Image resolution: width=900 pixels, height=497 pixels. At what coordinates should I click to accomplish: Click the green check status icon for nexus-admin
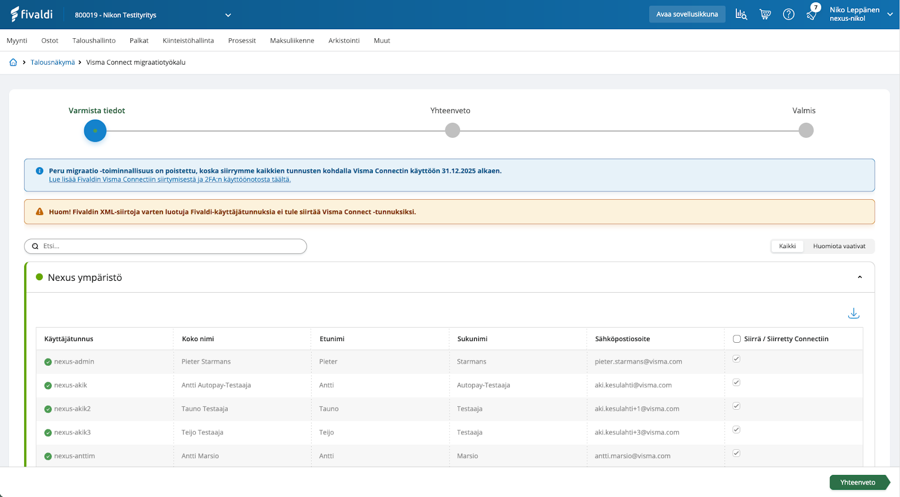pos(48,362)
